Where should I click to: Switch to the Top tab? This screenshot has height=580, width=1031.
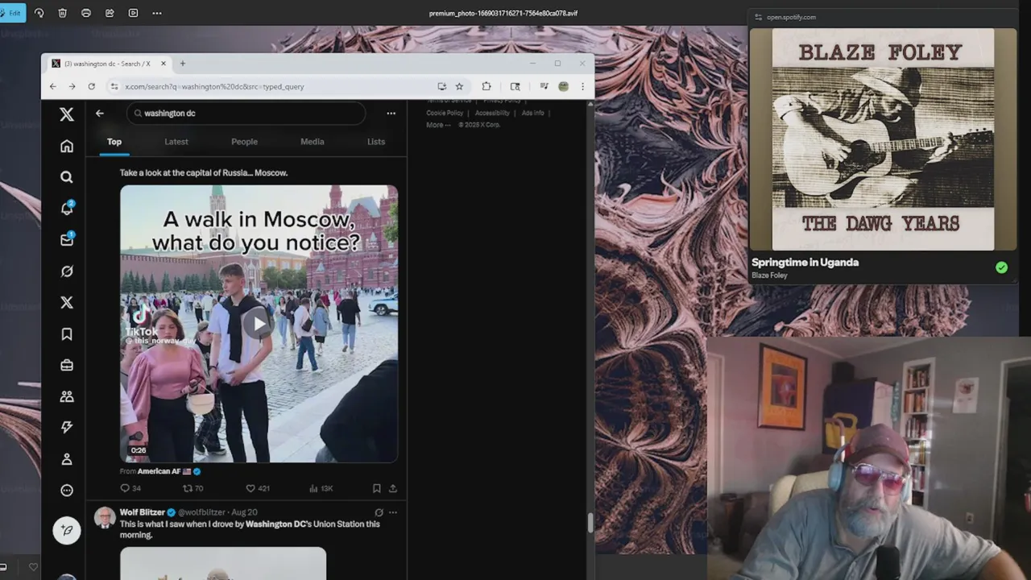click(114, 142)
